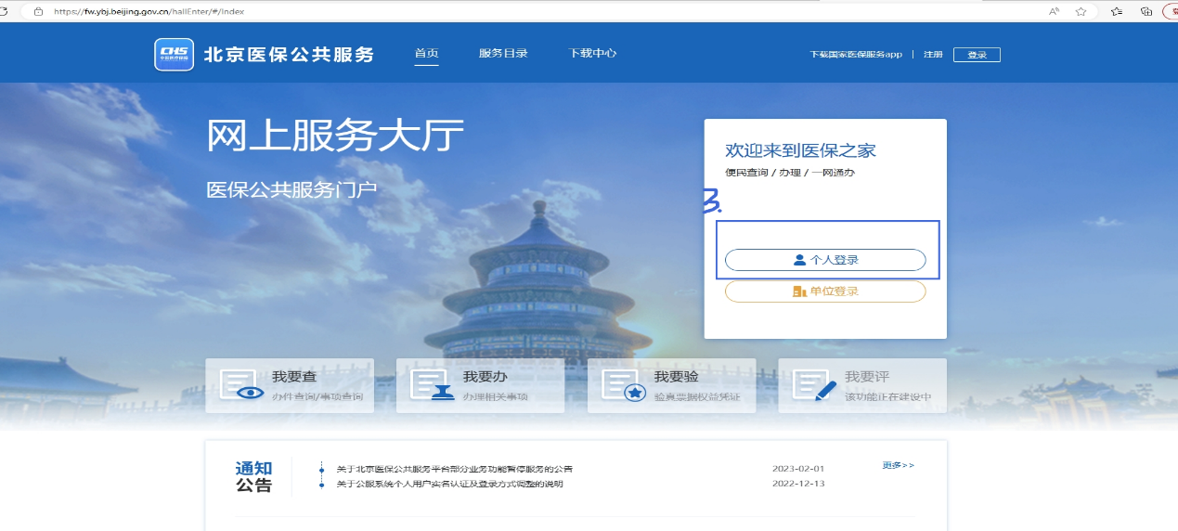Open the 下载中心 menu item
The image size is (1178, 531).
(592, 54)
